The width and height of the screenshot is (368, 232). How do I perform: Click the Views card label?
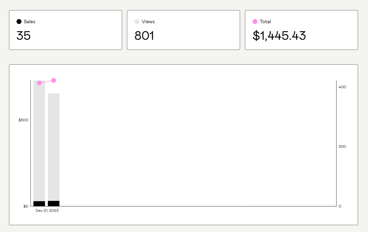click(x=148, y=22)
